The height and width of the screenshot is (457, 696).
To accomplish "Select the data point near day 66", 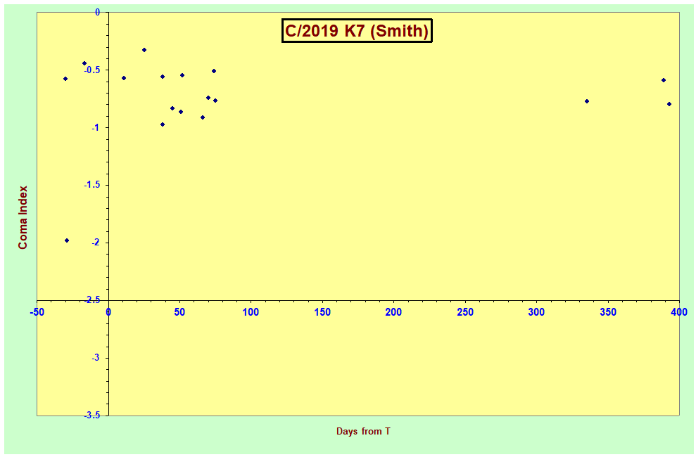I will point(203,117).
